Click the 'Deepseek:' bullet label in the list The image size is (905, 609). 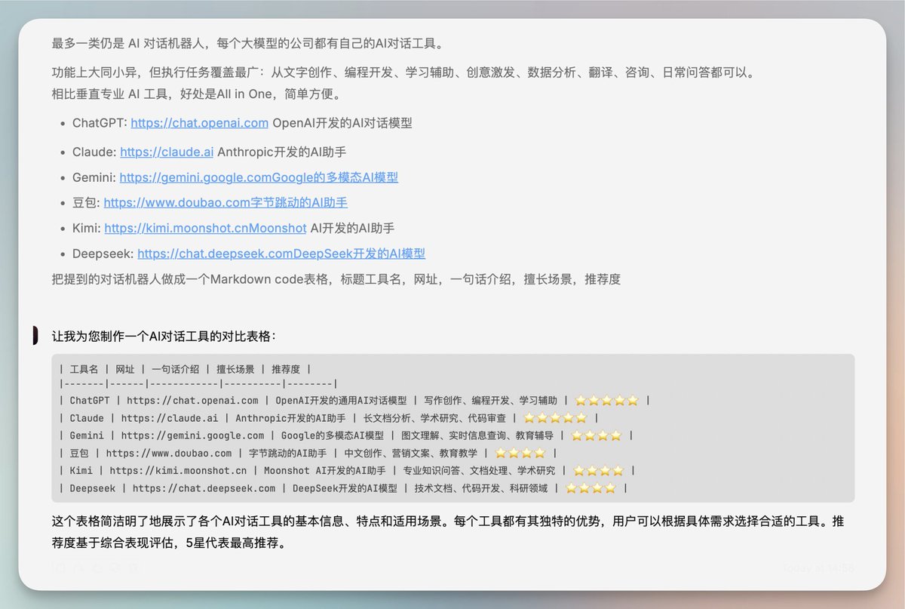coord(103,254)
